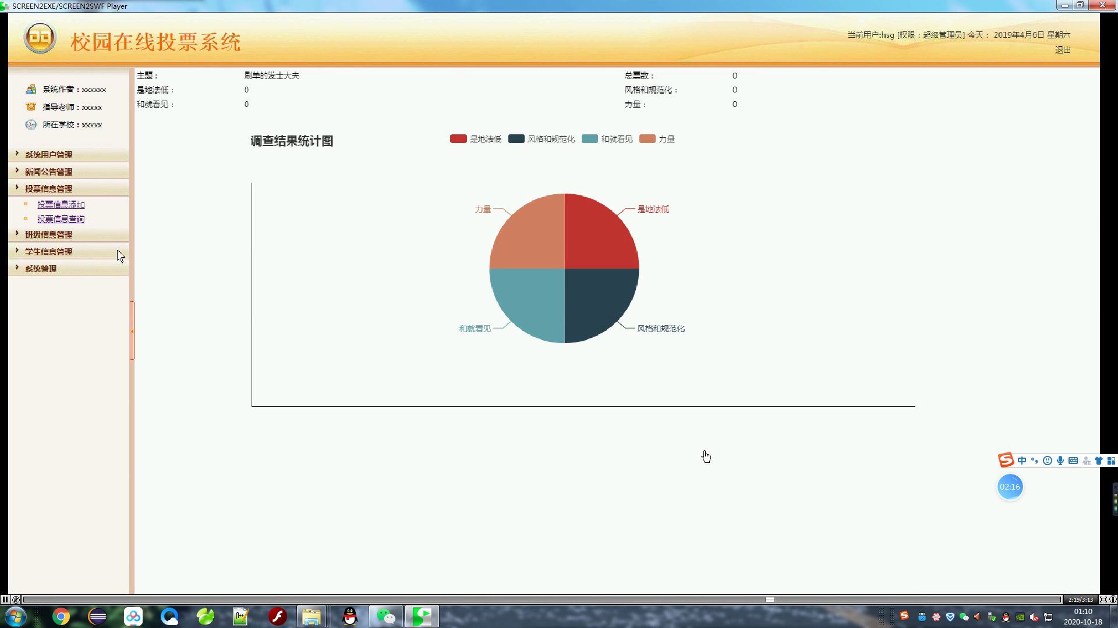1118x628 pixels.
Task: Pause playback in the SCREEN2SWF player
Action: [5, 600]
